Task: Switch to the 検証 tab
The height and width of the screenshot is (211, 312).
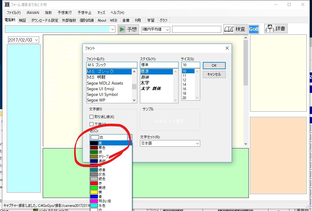Action: pos(23,20)
